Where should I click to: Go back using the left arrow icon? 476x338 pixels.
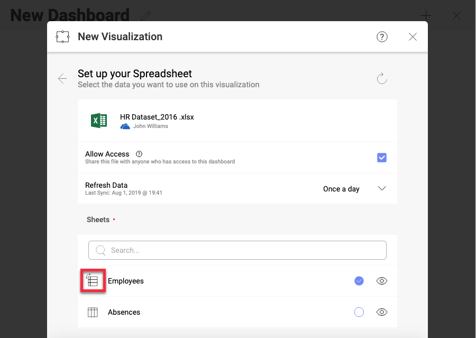pyautogui.click(x=62, y=79)
